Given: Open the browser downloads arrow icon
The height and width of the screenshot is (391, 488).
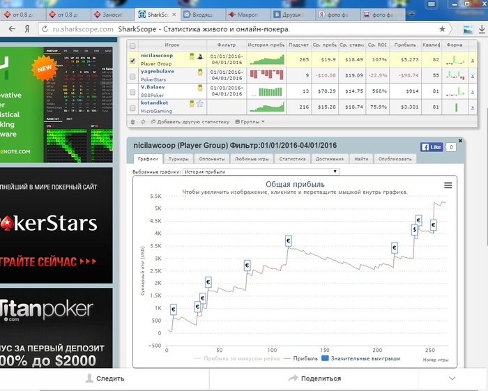Looking at the screenshot, I should [x=482, y=29].
